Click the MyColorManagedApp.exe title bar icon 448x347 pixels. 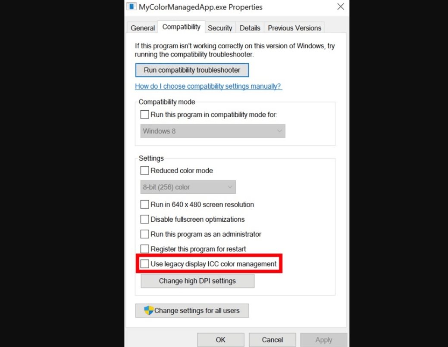[132, 6]
